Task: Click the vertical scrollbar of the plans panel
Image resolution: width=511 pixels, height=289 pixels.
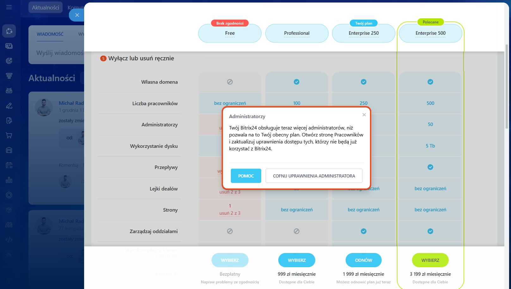Action: pos(507,86)
